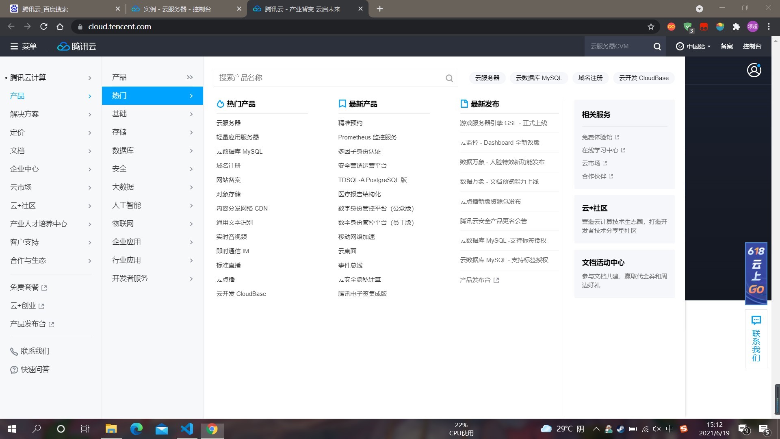
Task: Open 游戏服务器引擎 GSE - 正式上线 announcement
Action: pyautogui.click(x=503, y=123)
